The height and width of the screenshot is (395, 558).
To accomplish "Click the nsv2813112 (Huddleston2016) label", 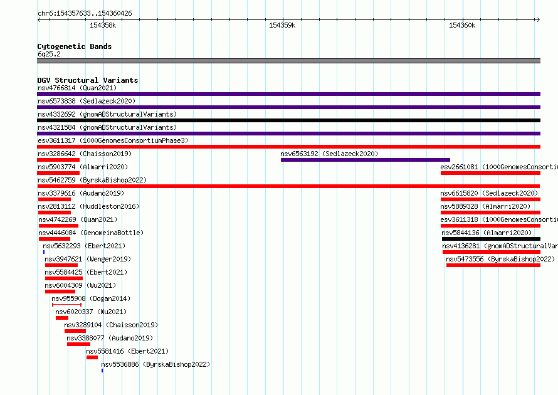I will 88,206.
